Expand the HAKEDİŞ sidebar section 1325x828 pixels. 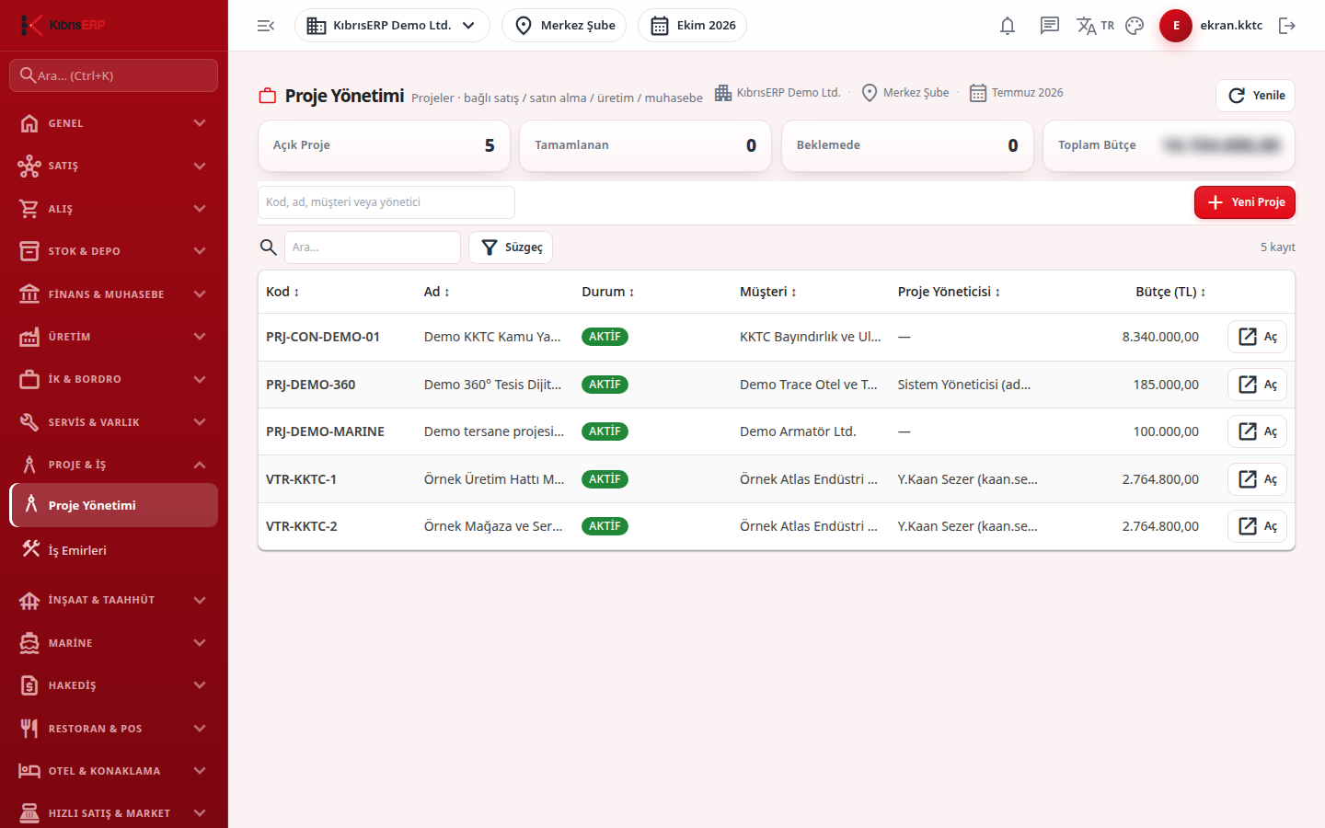(x=114, y=685)
